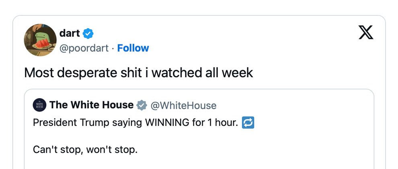
Task: Open the dart display name link
Action: pos(70,33)
